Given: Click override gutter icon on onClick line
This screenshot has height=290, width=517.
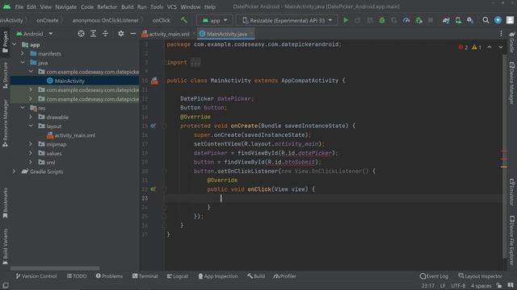Looking at the screenshot, I should tap(153, 189).
